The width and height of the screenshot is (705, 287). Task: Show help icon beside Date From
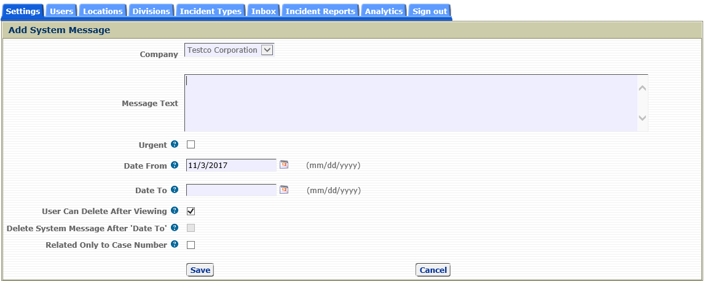[x=175, y=165]
